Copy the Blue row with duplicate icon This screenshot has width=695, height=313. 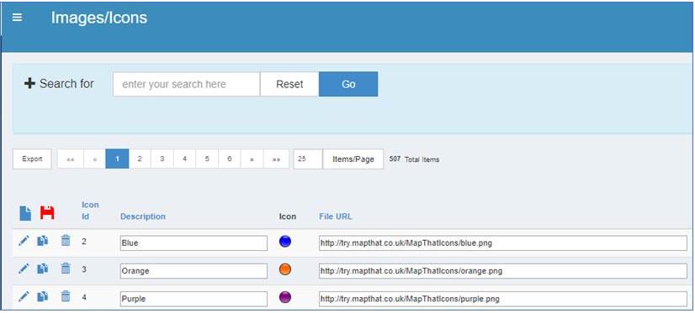tap(43, 241)
